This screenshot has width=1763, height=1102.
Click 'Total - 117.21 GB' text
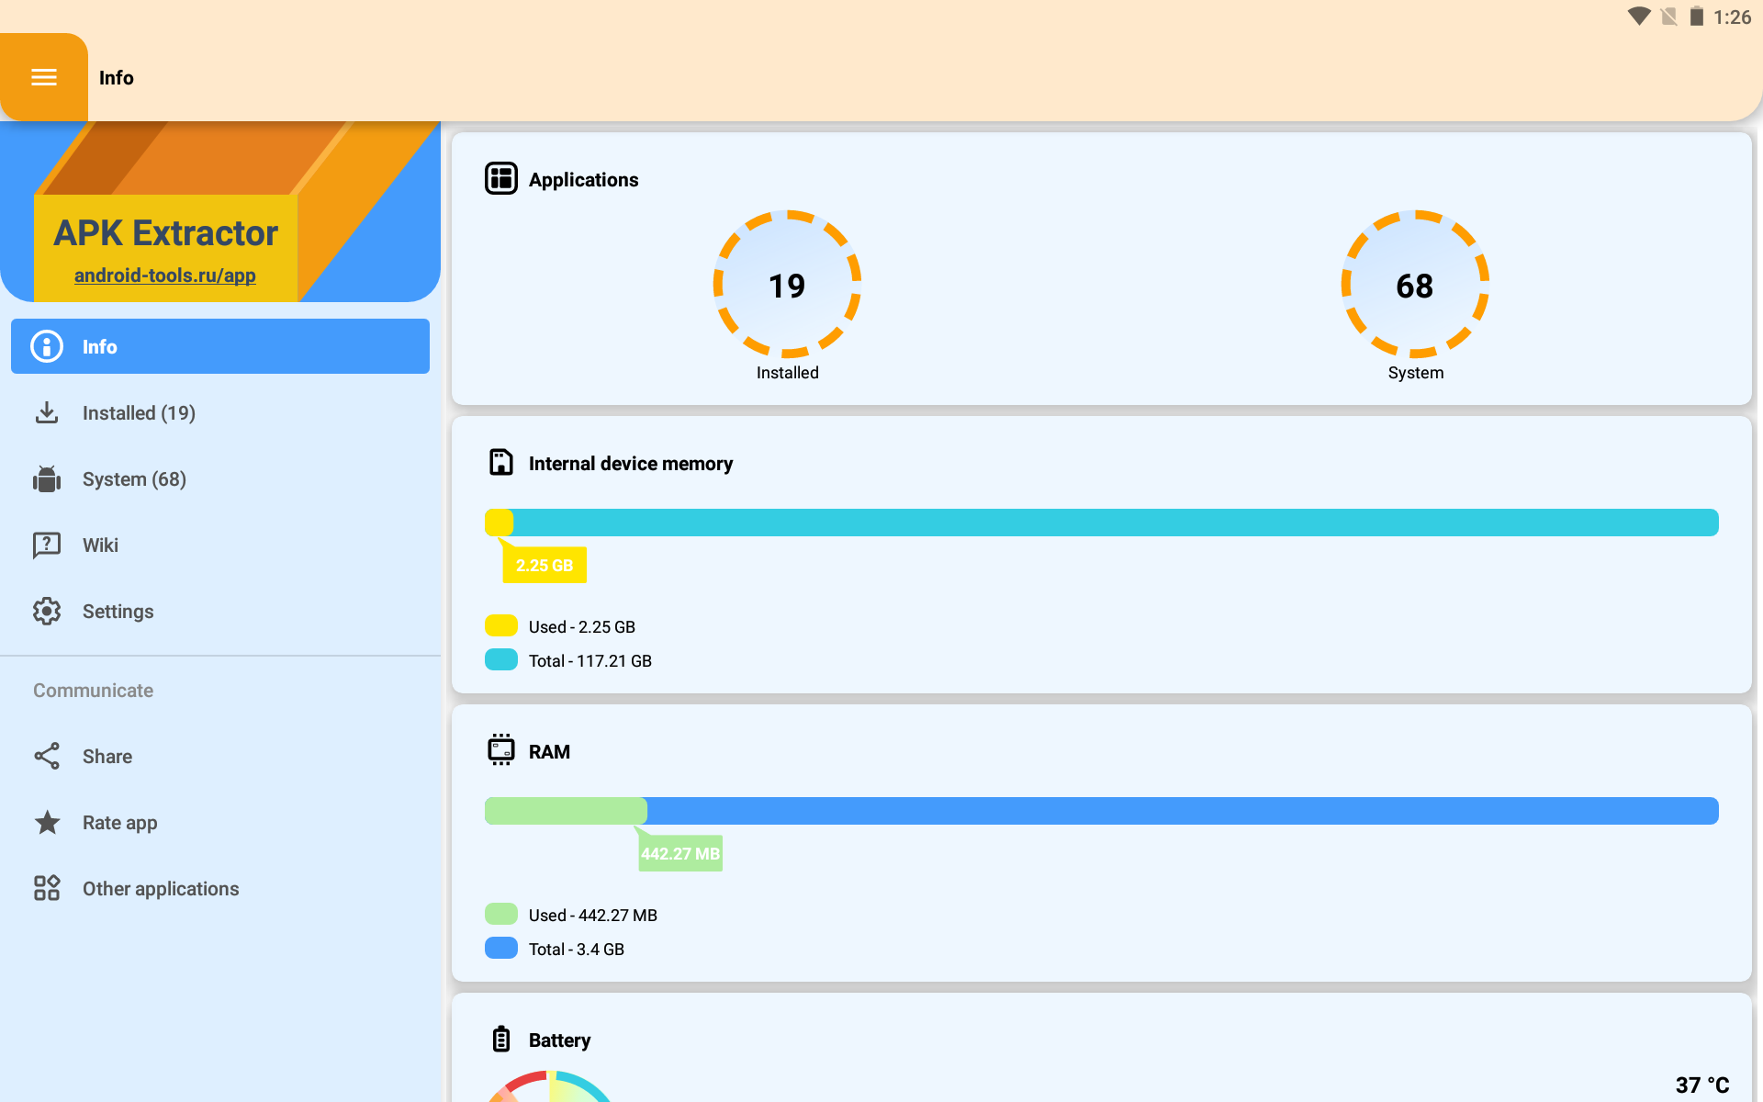click(x=590, y=660)
